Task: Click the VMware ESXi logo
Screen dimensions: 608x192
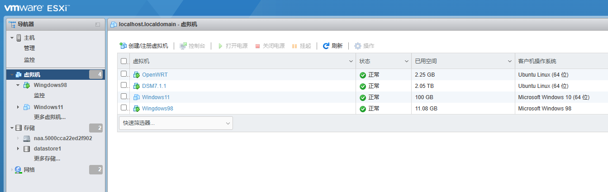Action: coord(38,8)
